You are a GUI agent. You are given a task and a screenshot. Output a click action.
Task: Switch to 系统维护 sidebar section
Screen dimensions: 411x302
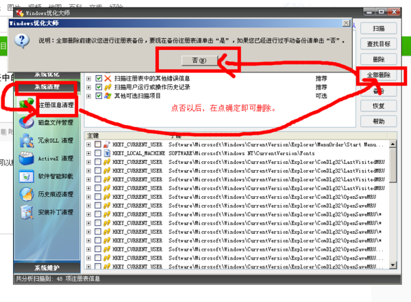point(47,268)
